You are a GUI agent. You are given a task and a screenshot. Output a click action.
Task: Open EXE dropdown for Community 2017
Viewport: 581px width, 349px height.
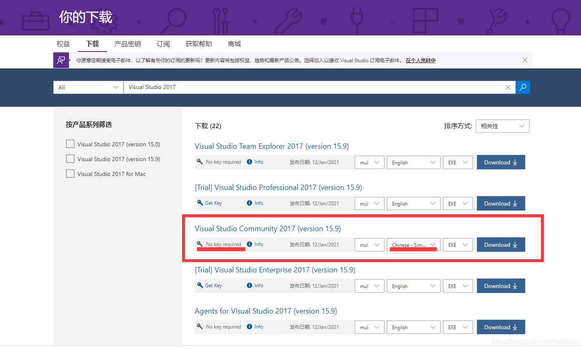[458, 245]
